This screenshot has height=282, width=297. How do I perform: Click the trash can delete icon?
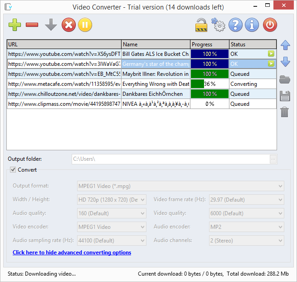tap(285, 112)
